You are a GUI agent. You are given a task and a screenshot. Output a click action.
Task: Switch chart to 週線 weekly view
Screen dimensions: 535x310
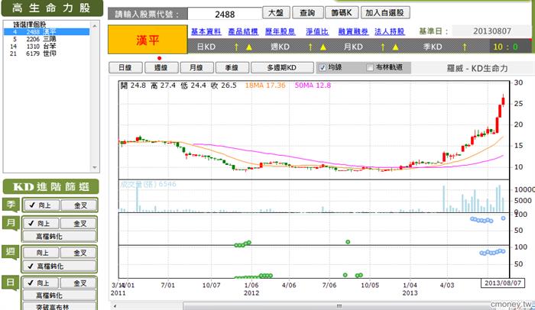pos(161,67)
